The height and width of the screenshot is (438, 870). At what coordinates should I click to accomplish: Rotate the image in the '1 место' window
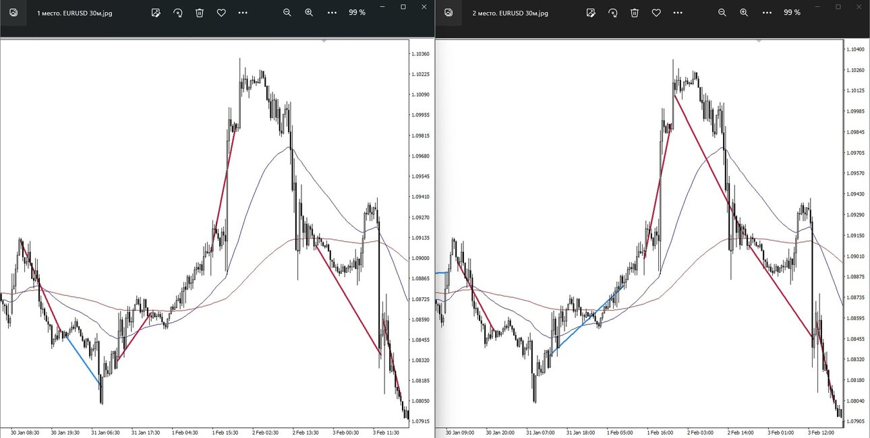[177, 13]
